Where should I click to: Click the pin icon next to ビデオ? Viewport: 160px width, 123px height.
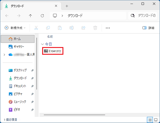click(x=32, y=110)
